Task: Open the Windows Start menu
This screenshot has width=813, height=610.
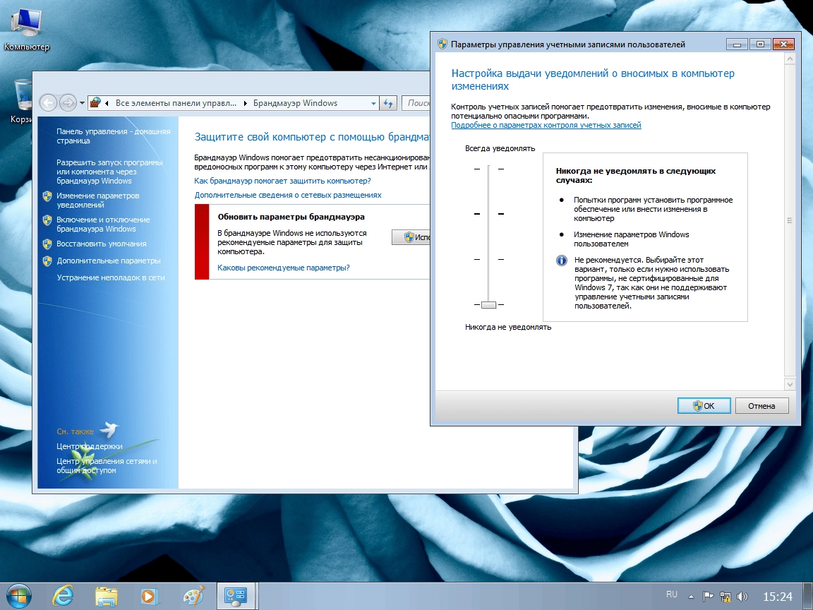Action: click(x=18, y=596)
